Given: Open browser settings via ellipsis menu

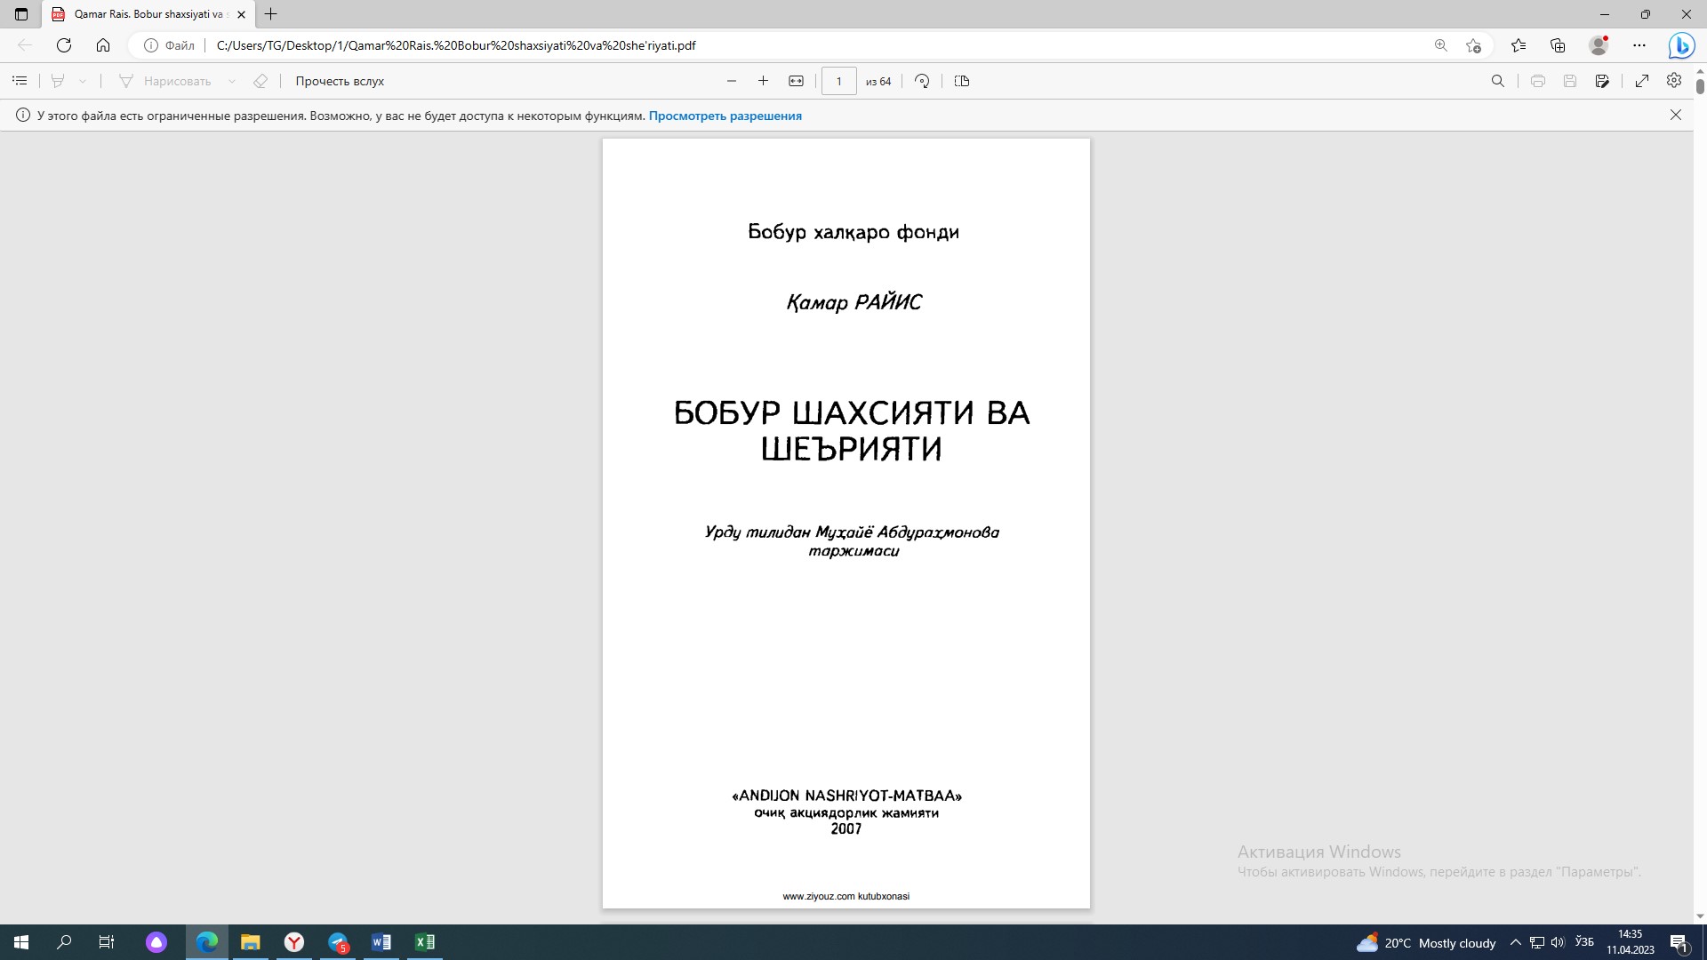Looking at the screenshot, I should coord(1640,44).
